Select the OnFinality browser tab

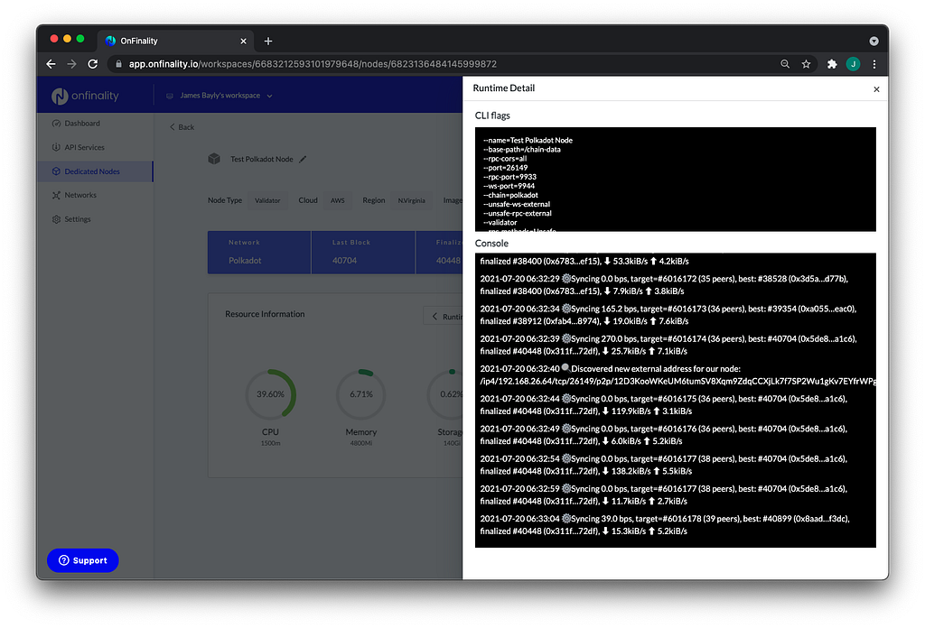(x=175, y=42)
